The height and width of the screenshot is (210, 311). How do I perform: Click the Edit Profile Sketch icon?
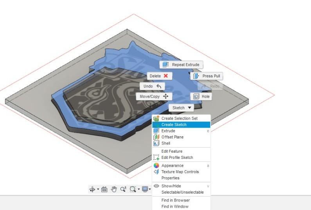coord(156,158)
